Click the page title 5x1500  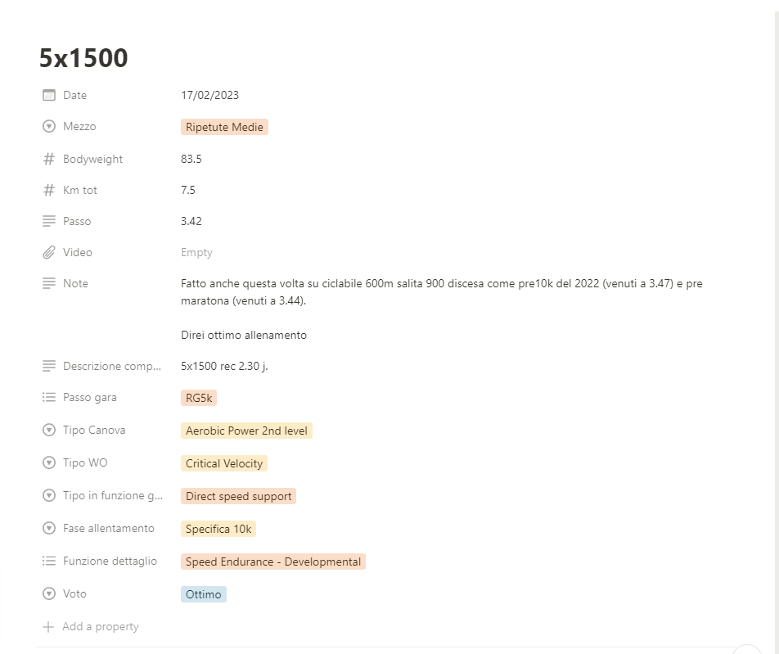tap(83, 57)
